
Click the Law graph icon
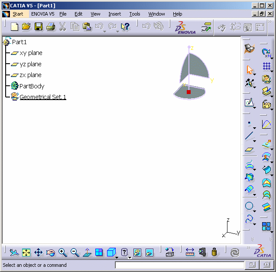pyautogui.click(x=266, y=124)
